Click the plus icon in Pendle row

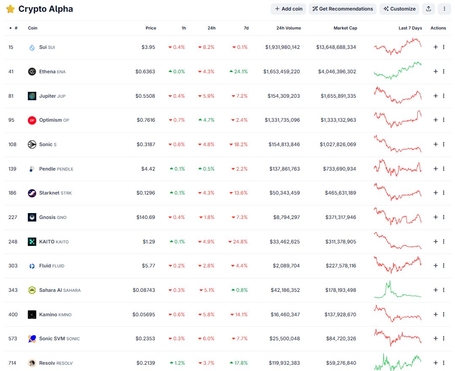click(436, 168)
